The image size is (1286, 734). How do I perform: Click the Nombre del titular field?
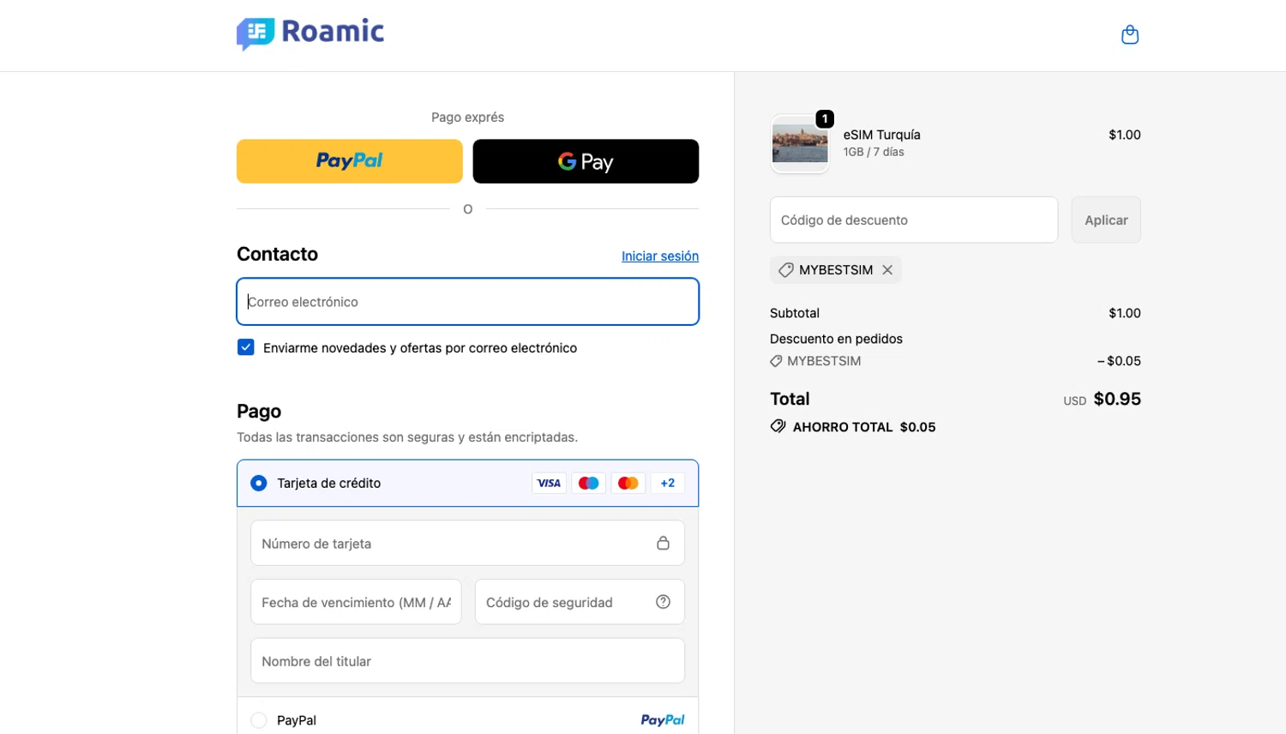pyautogui.click(x=468, y=661)
